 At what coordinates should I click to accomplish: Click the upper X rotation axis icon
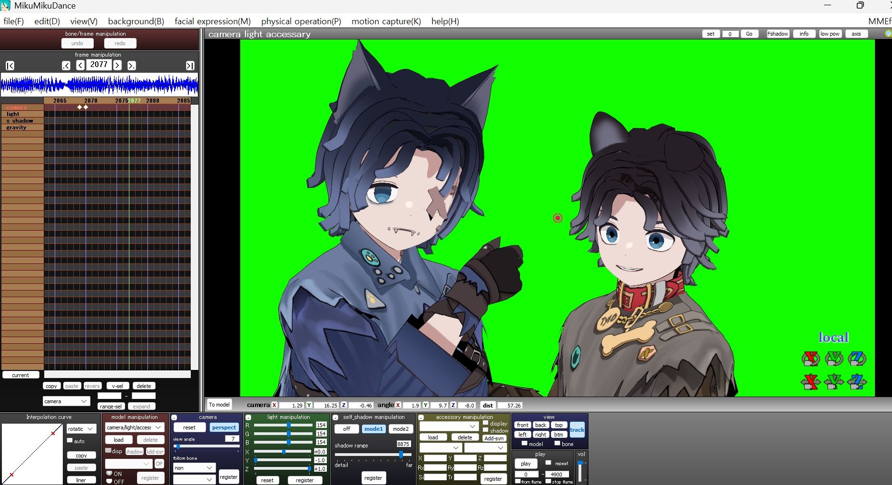pyautogui.click(x=811, y=359)
